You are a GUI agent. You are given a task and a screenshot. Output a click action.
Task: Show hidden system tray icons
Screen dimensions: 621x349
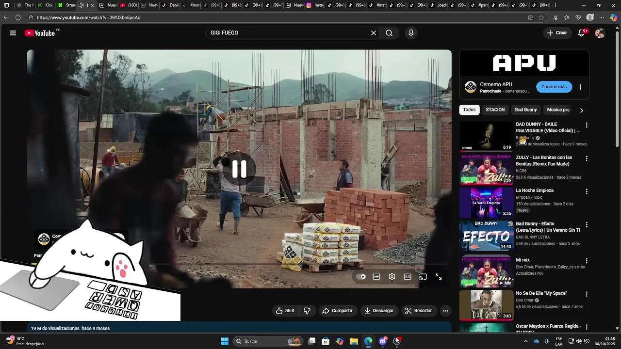[526, 341]
